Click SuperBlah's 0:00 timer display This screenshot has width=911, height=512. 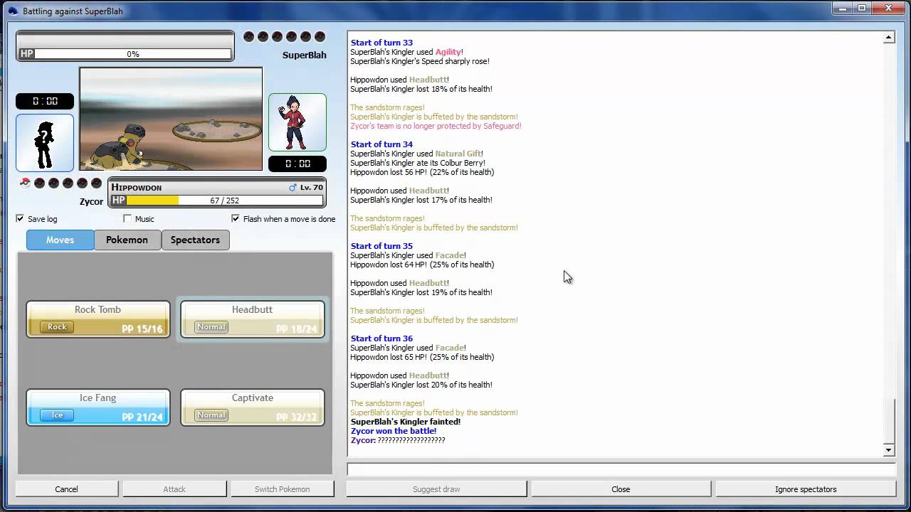click(x=297, y=164)
